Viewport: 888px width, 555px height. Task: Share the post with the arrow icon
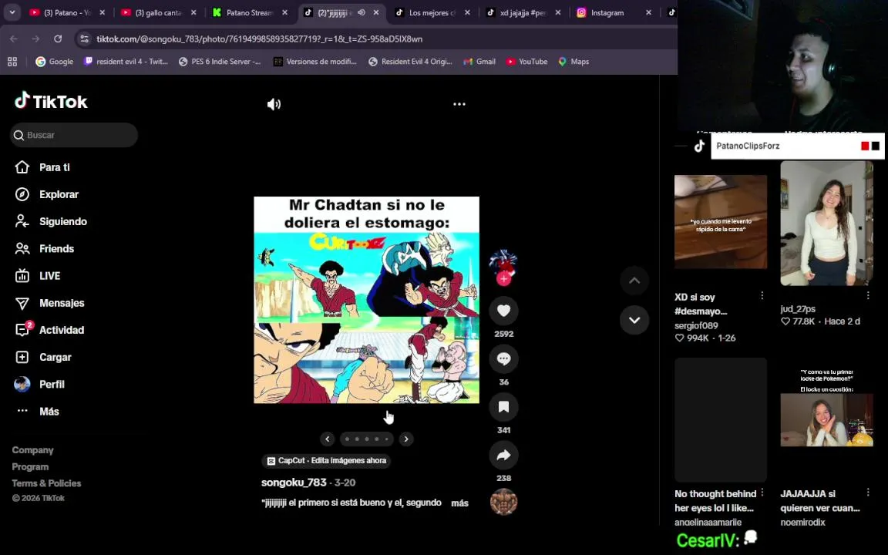(503, 455)
